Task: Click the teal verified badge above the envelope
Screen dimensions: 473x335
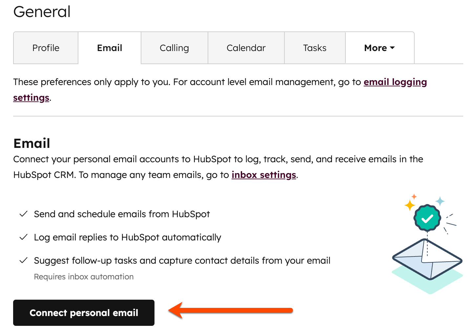Action: pos(427,218)
